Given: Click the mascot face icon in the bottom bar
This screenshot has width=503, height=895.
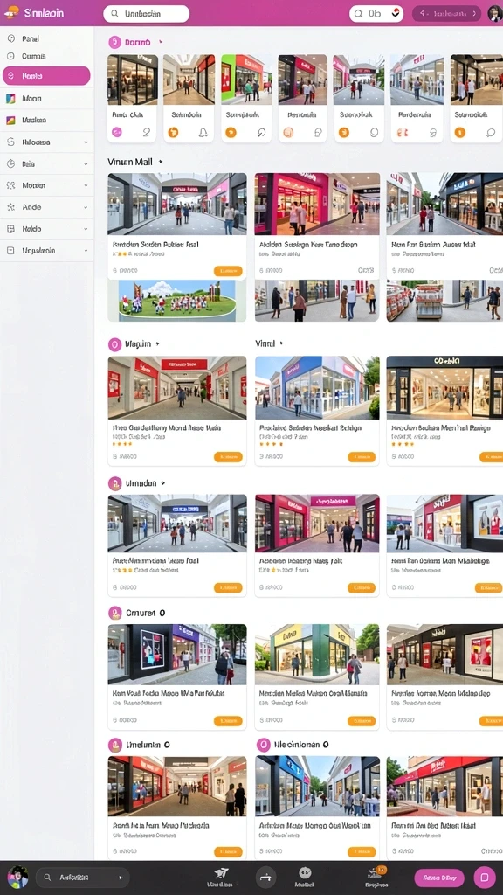Looking at the screenshot, I should [x=305, y=873].
